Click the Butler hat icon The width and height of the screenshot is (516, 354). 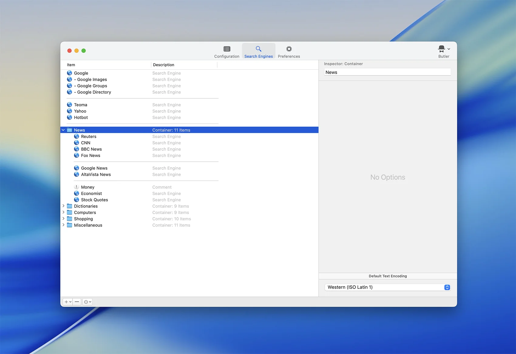point(442,49)
